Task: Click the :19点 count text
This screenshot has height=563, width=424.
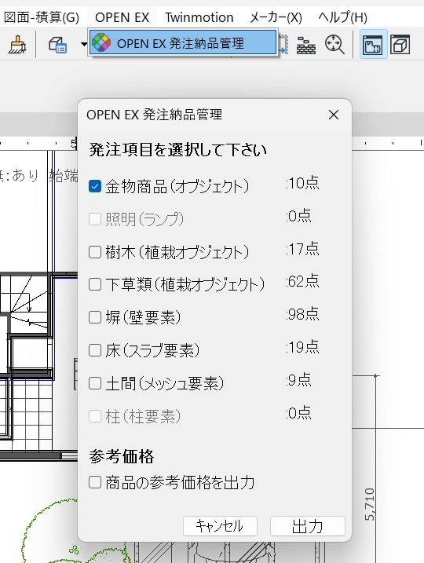Action: (302, 347)
